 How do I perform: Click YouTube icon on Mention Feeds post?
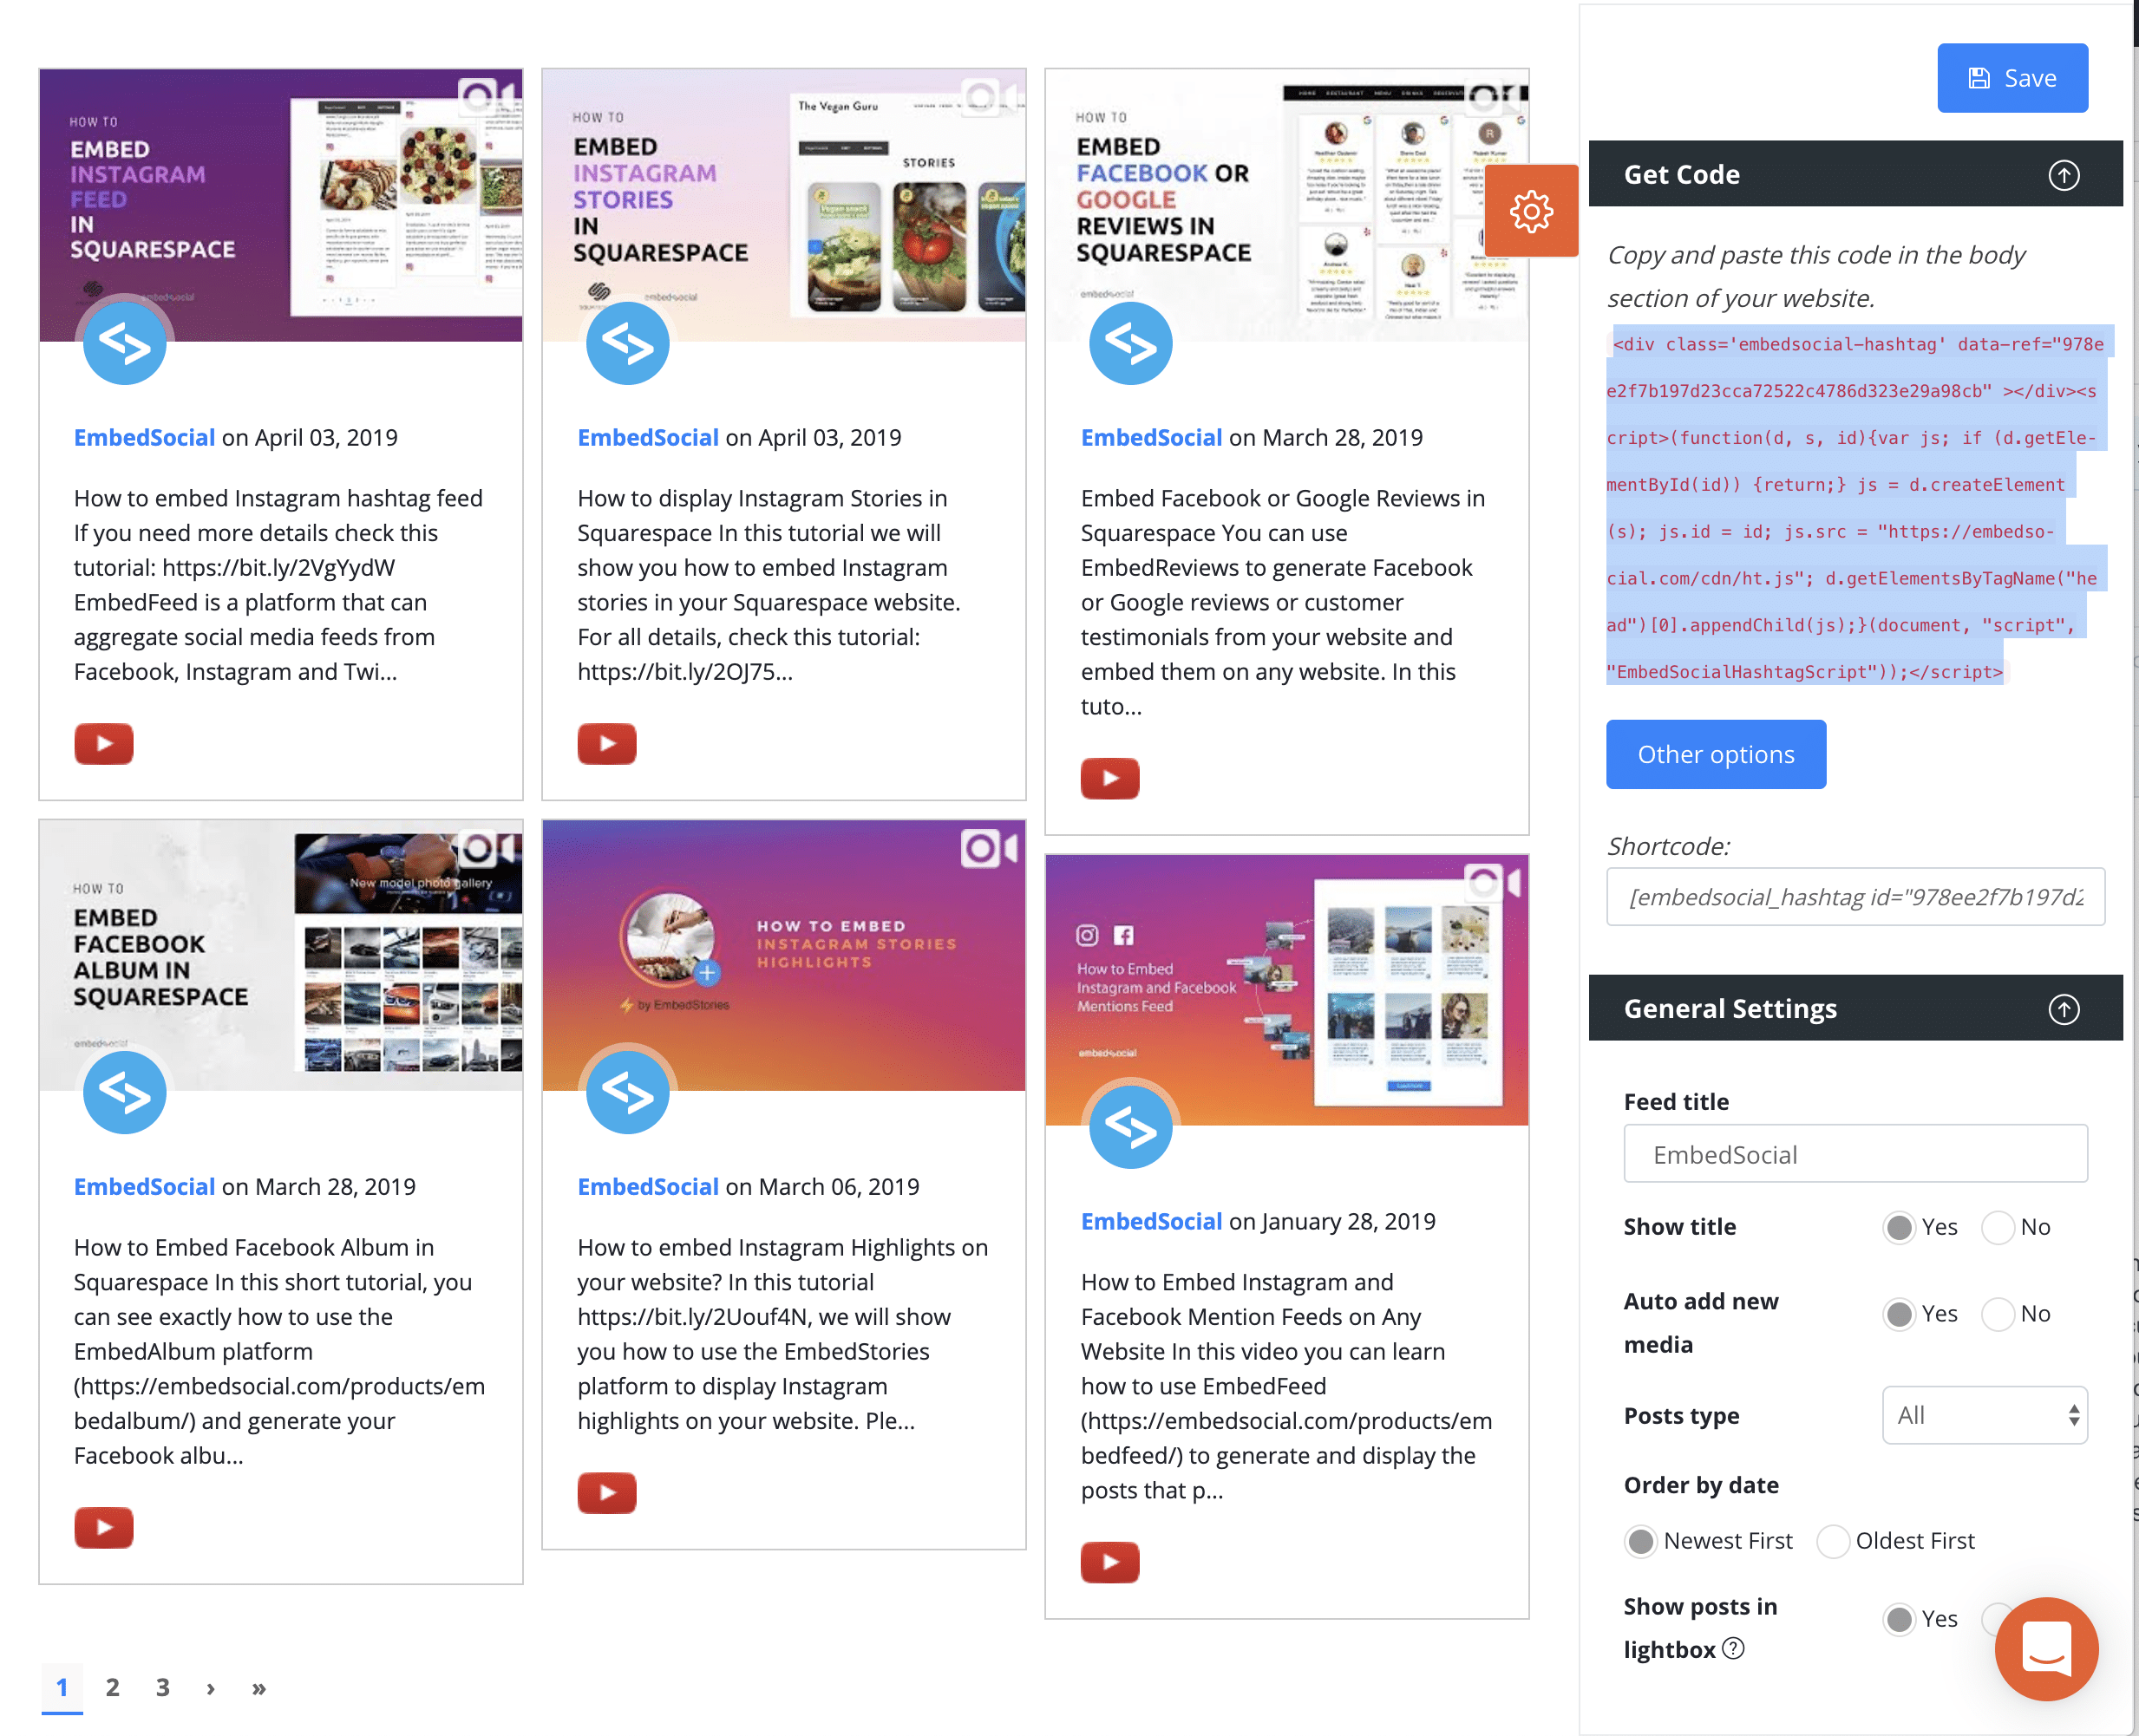(x=1109, y=1562)
